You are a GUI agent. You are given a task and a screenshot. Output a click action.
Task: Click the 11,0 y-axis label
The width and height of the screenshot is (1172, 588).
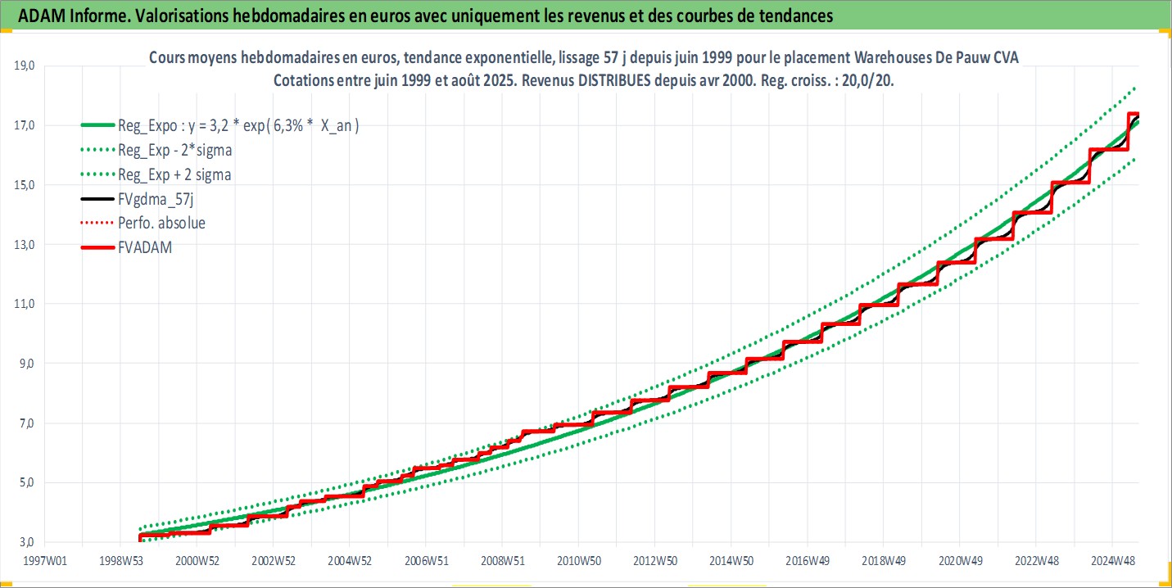[26, 304]
